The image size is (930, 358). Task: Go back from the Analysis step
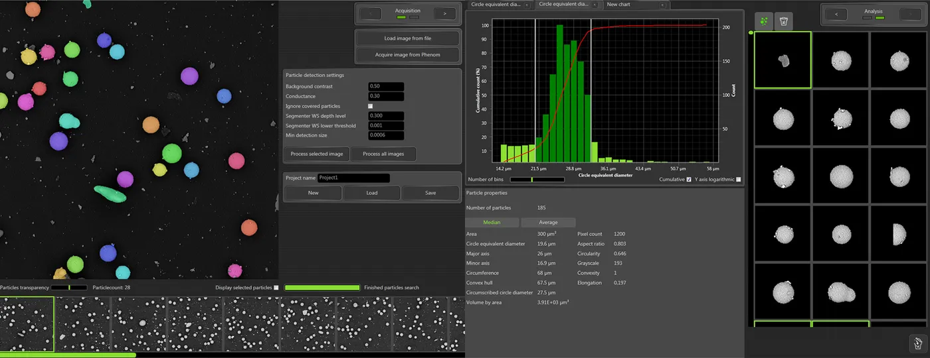pos(836,13)
